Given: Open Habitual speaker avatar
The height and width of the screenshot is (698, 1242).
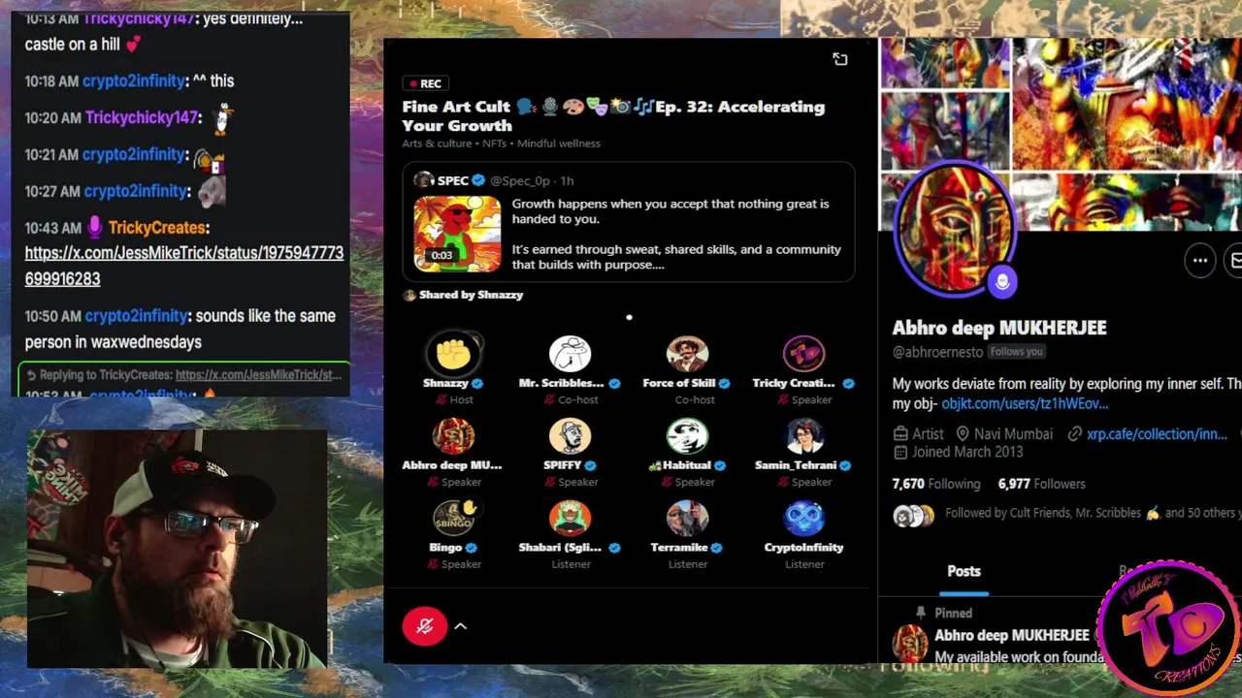Looking at the screenshot, I should 687,436.
